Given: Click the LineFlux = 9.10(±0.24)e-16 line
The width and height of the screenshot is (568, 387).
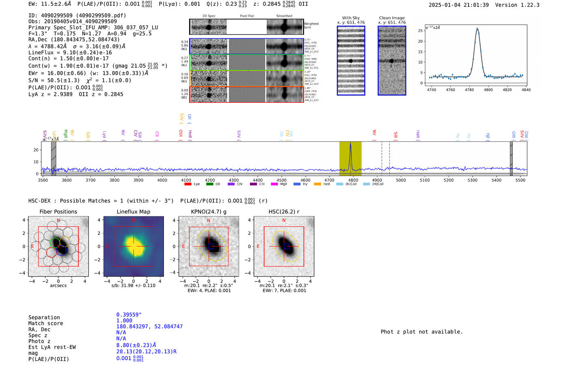Looking at the screenshot, I should click(x=70, y=53).
